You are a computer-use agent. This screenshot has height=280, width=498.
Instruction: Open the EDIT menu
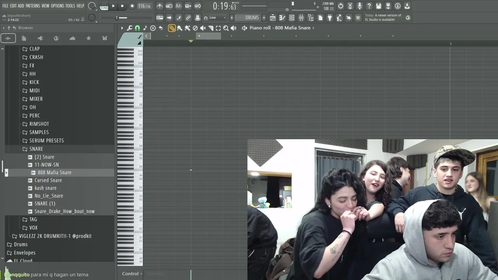click(x=13, y=6)
